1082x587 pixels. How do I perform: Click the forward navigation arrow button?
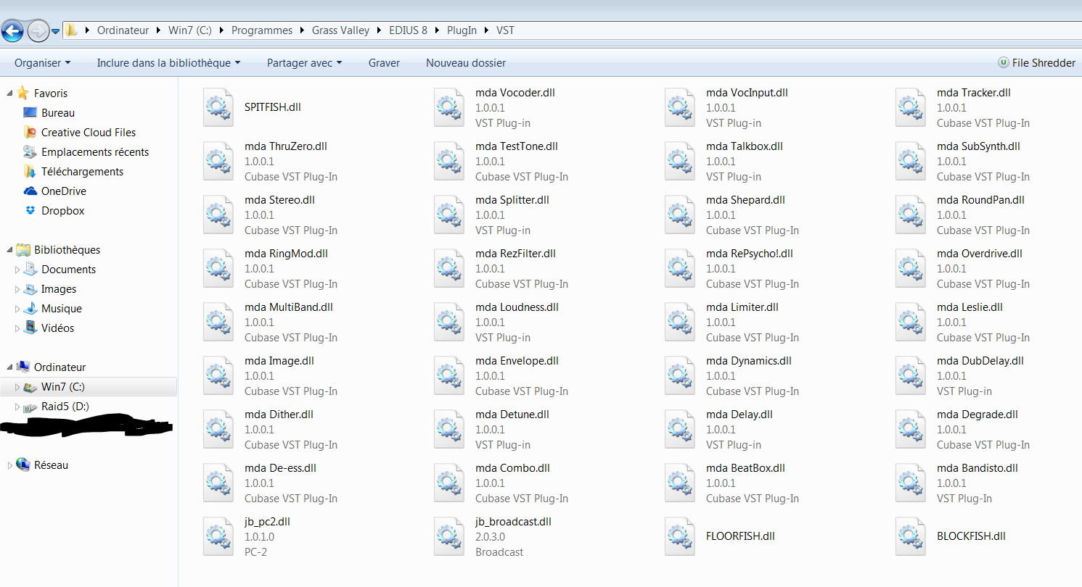[38, 30]
